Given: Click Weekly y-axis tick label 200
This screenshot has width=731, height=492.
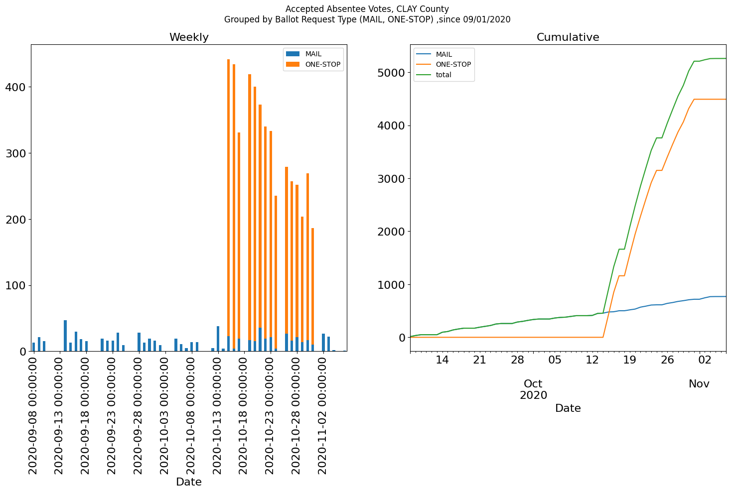Looking at the screenshot, I should click(x=17, y=220).
